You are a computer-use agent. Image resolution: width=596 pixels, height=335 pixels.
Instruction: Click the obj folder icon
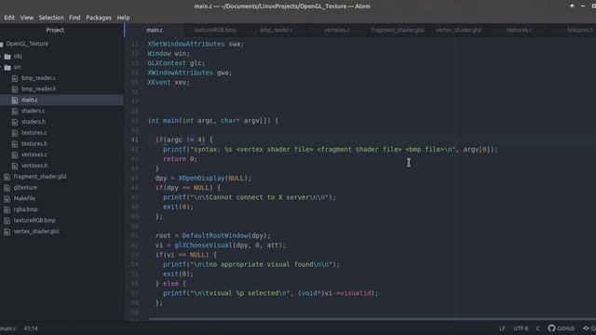click(x=7, y=56)
